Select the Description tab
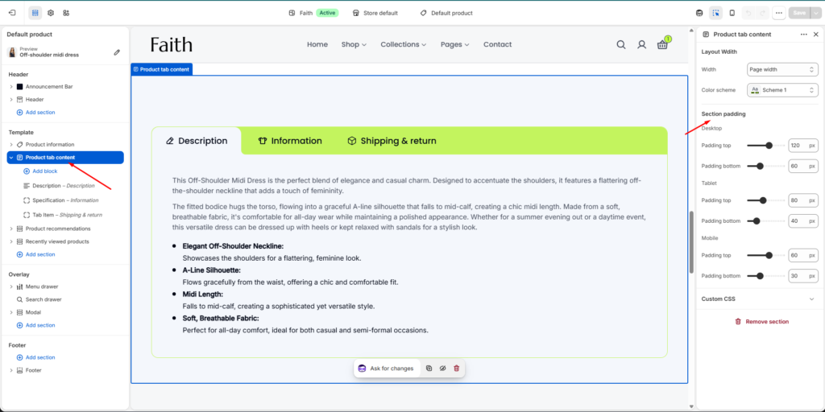Viewport: 825px width, 412px height. 197,141
